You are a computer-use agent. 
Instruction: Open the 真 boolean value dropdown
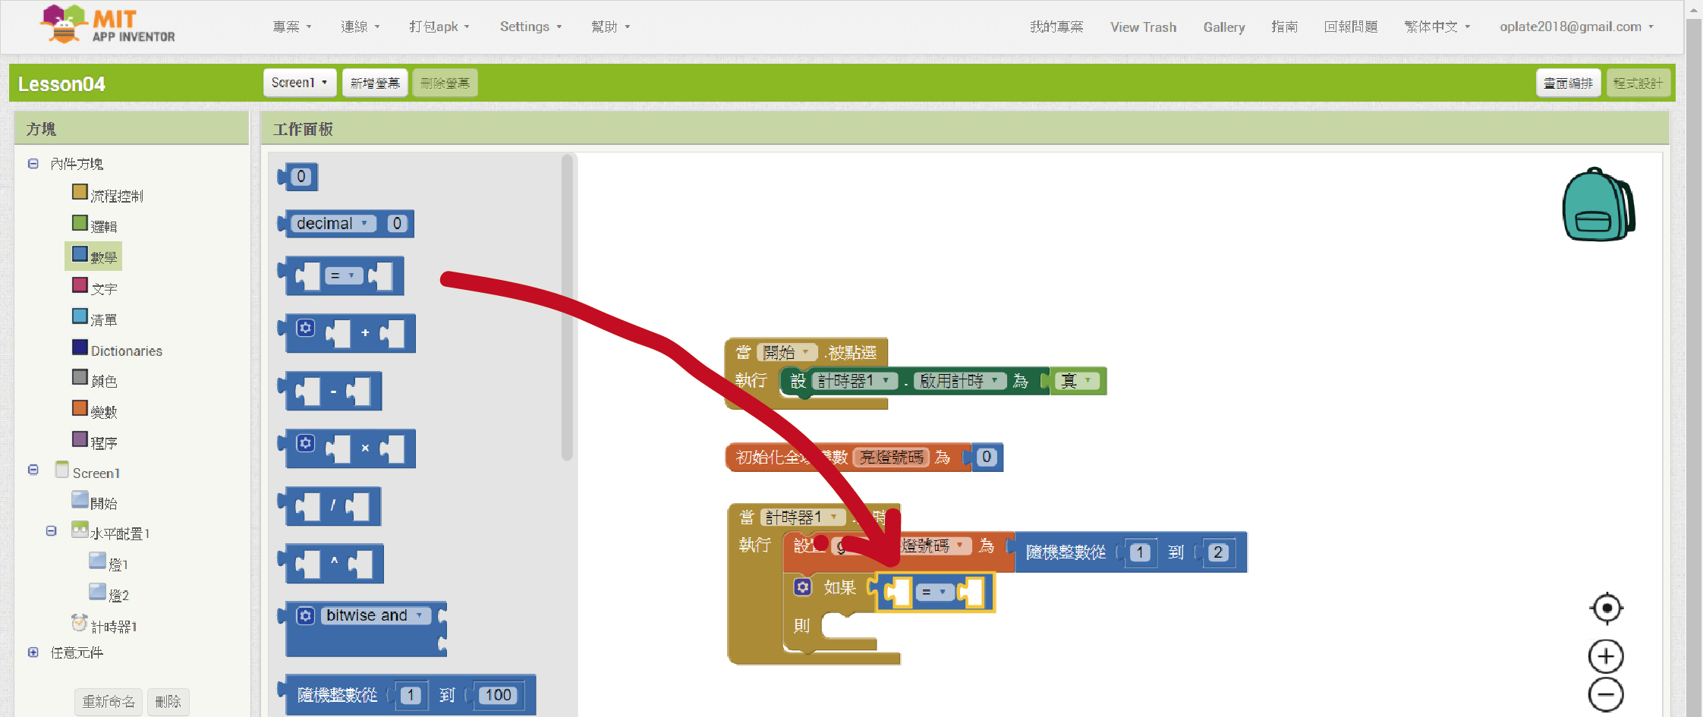1075,380
